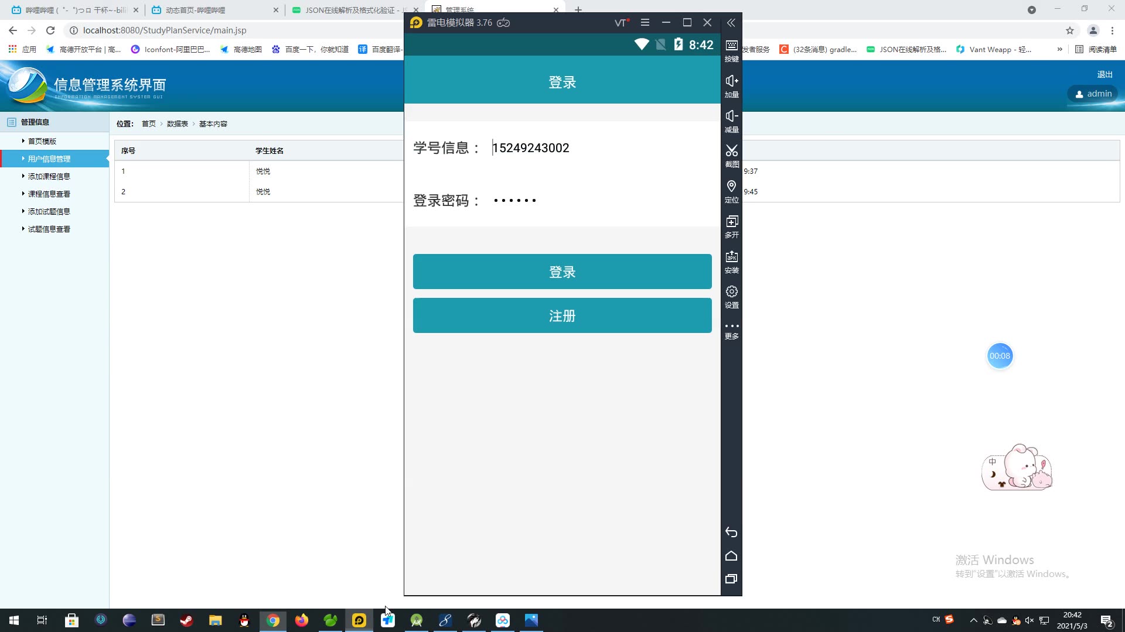Screen dimensions: 1125x632
Task: Open the location (定位) tool
Action: point(731,191)
